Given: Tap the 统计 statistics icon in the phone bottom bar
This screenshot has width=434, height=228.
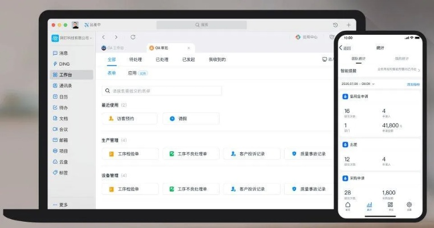Looking at the screenshot, I should pos(368,205).
